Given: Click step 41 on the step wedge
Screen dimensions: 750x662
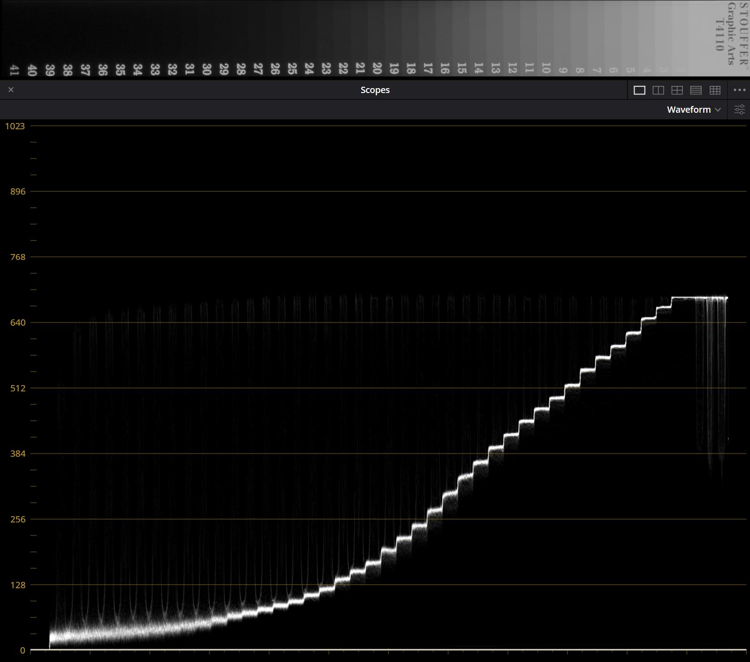Looking at the screenshot, I should 14,70.
